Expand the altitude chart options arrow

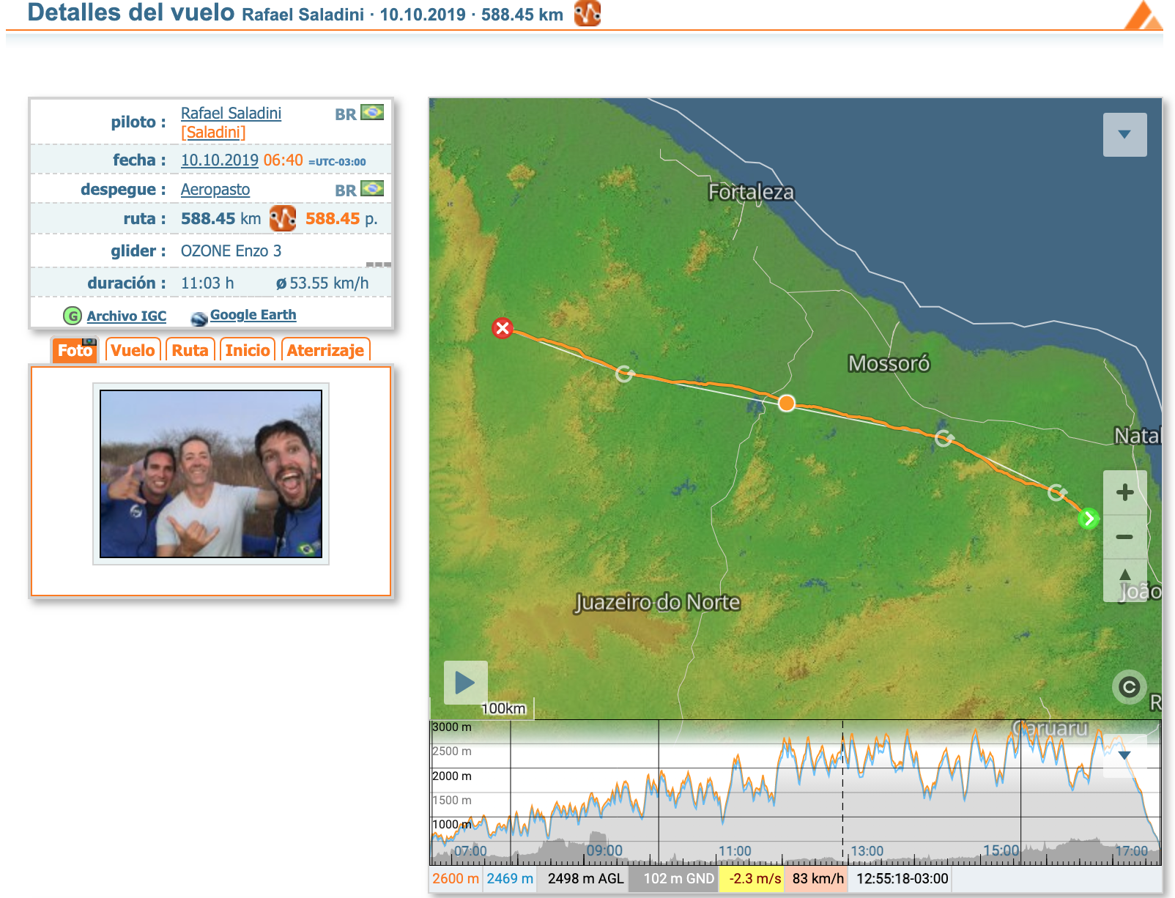pyautogui.click(x=1124, y=755)
